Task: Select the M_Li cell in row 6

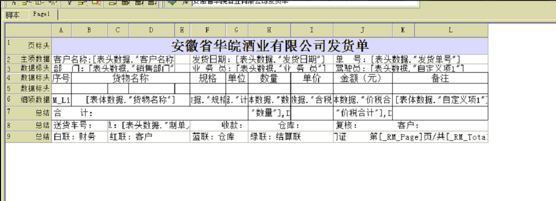Action: [x=61, y=100]
